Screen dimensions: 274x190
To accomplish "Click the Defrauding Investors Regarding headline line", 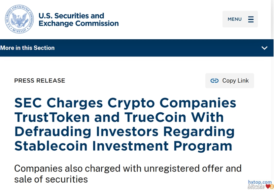I will click(x=124, y=132).
